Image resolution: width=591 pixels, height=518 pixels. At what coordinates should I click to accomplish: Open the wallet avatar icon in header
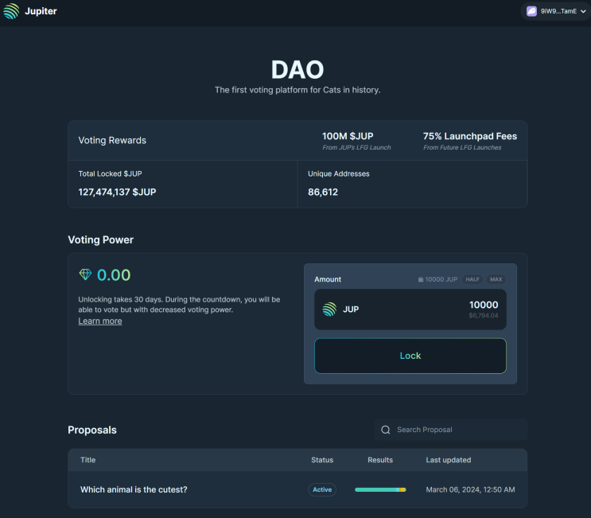tap(531, 11)
